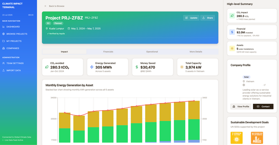
Task: Go to Browse Projects in sidebar
Action: click(17, 34)
